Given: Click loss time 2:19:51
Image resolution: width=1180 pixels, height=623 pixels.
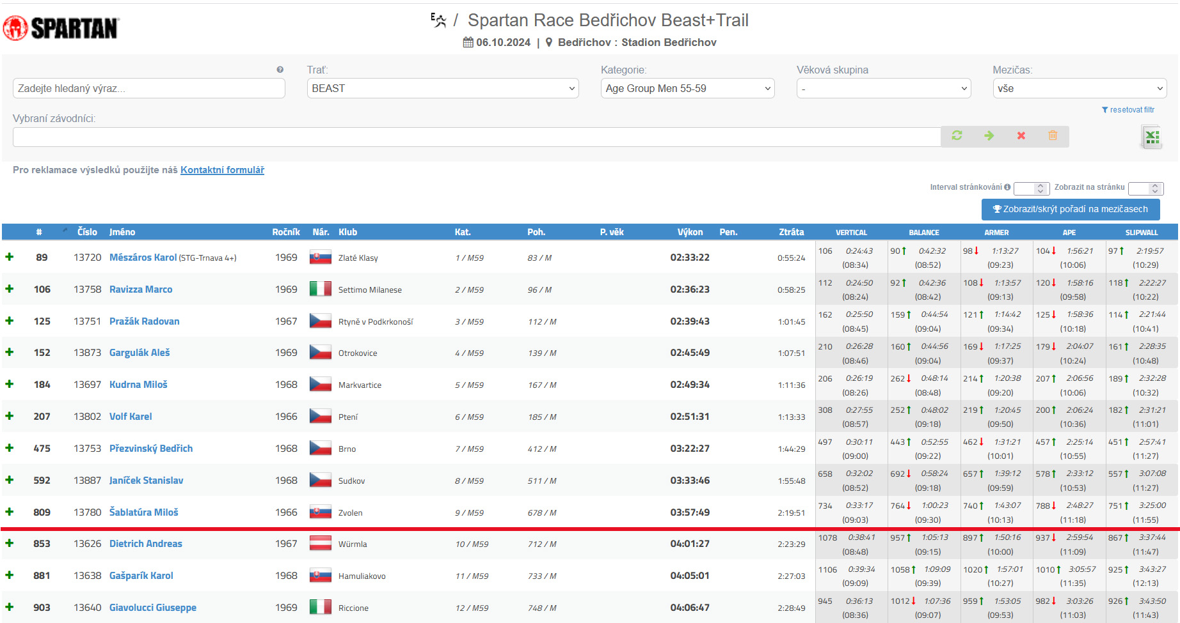Looking at the screenshot, I should (792, 512).
